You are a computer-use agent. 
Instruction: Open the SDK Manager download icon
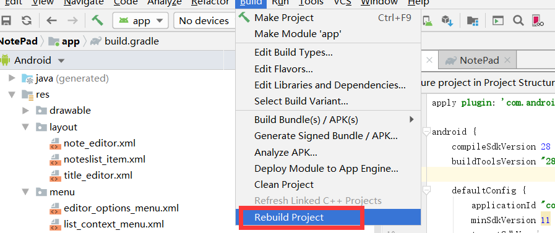(x=447, y=20)
